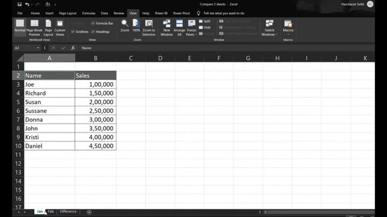Click Zoom to Selection
This screenshot has height=217, width=387.
tap(149, 28)
